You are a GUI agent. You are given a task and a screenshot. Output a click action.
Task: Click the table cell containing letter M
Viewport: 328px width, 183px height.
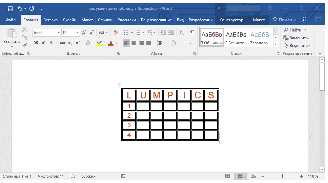pos(157,95)
